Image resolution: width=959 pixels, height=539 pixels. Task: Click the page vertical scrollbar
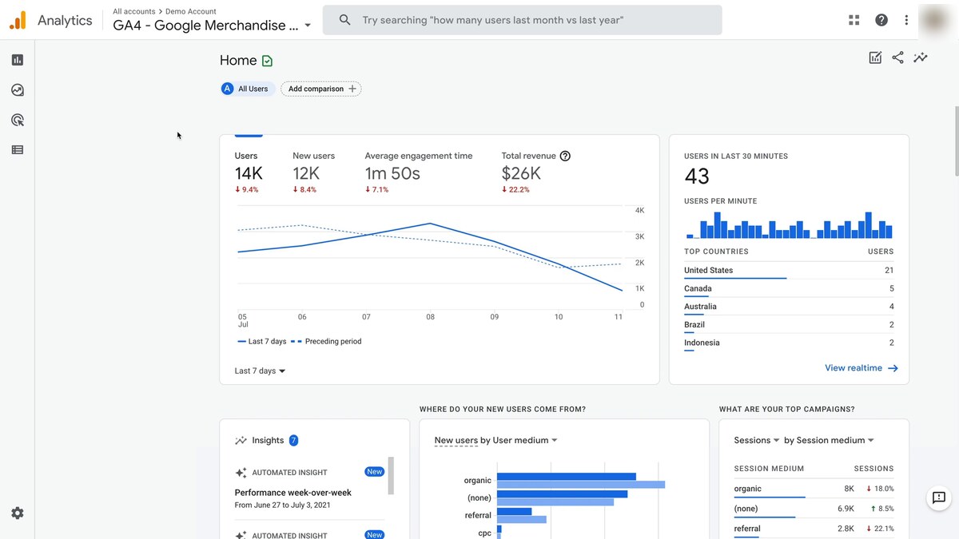click(x=956, y=140)
